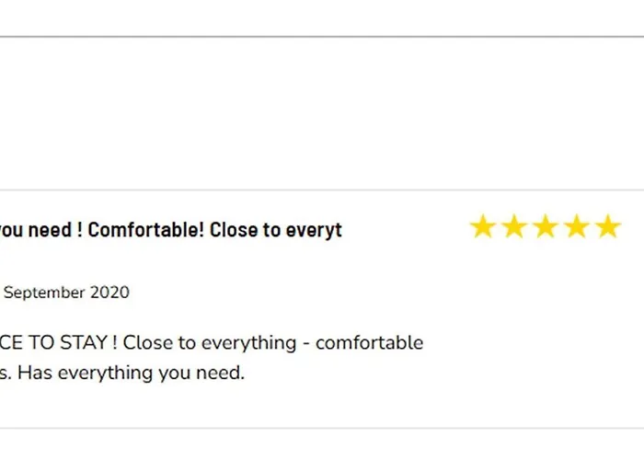Select the fifth and last rating star
Screen dimensions: 644x460
(x=608, y=227)
